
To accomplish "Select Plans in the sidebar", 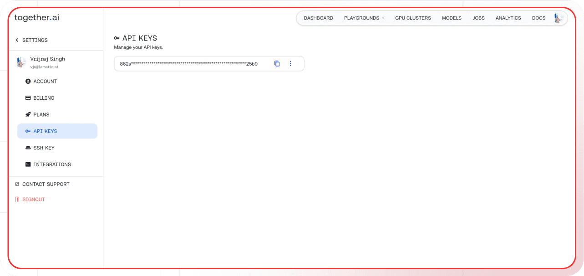I will point(41,115).
